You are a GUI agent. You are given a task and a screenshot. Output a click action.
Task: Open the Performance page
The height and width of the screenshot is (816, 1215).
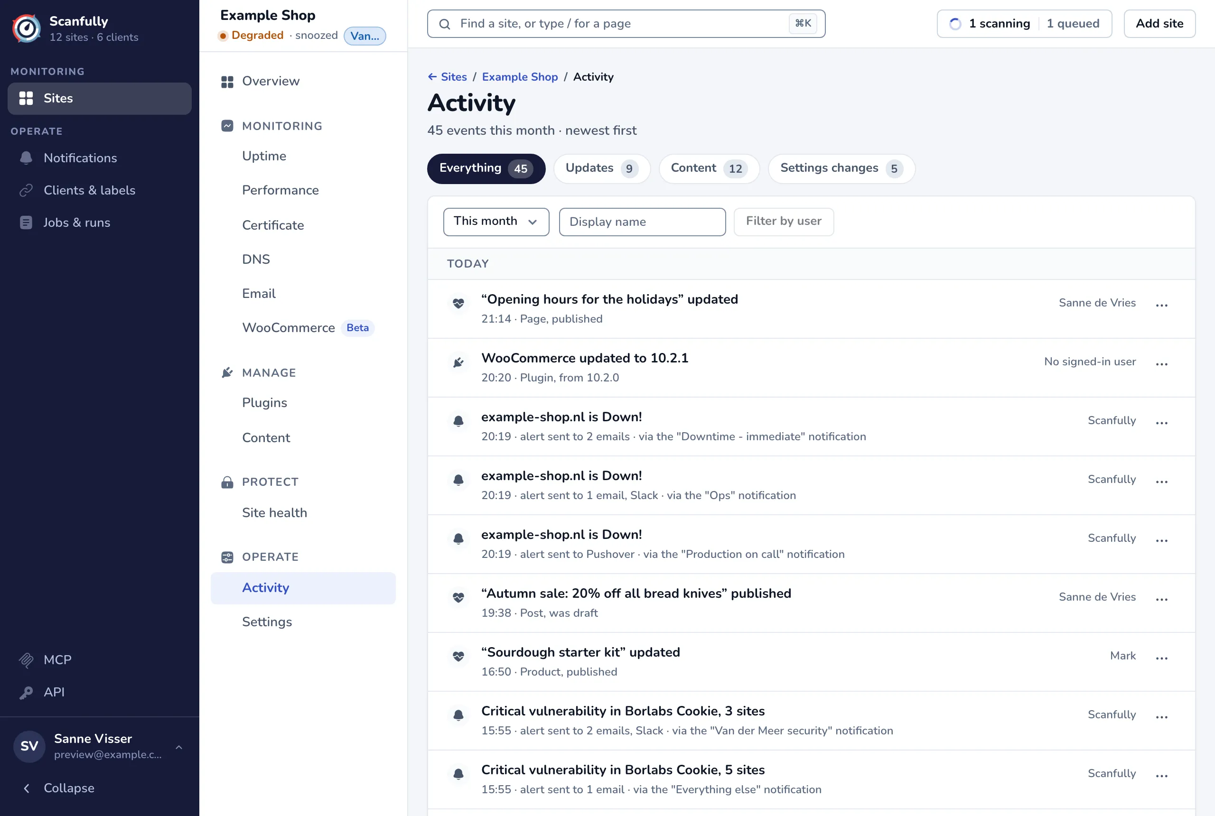coord(303,190)
